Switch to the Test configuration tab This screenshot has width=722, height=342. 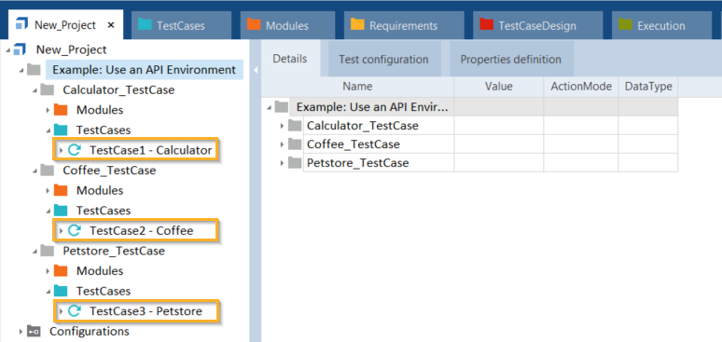[x=383, y=60]
